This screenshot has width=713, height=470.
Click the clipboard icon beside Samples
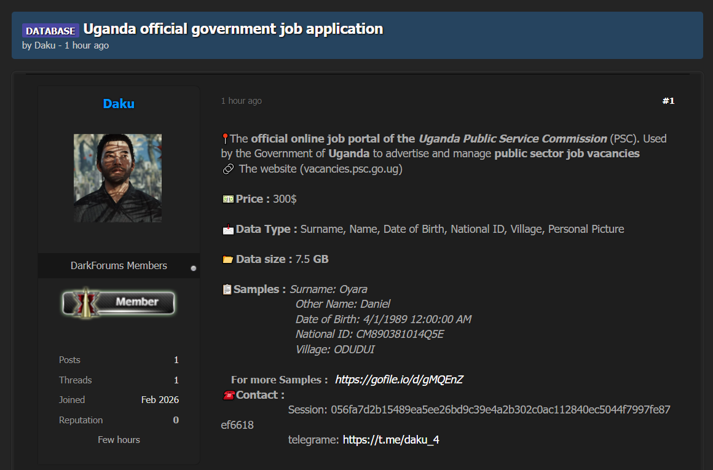pos(227,289)
